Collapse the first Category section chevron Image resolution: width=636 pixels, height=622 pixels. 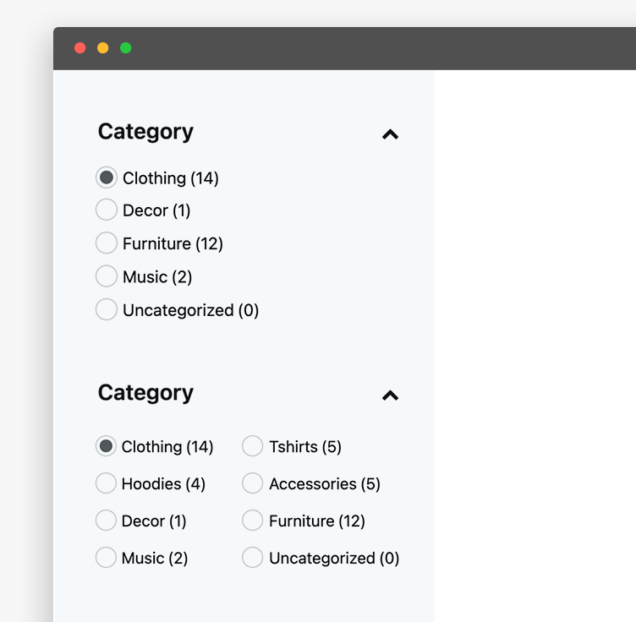pyautogui.click(x=390, y=134)
